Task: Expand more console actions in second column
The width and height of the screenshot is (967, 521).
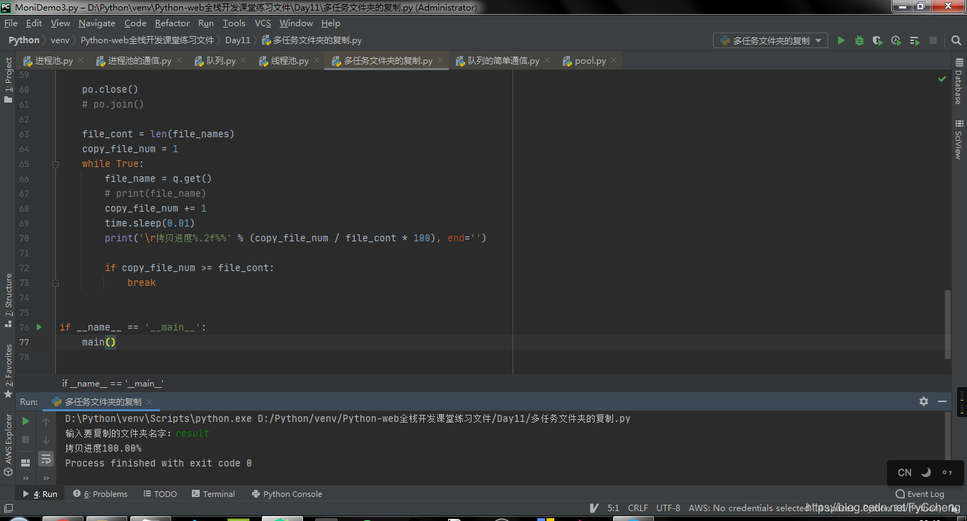Action: (x=46, y=478)
